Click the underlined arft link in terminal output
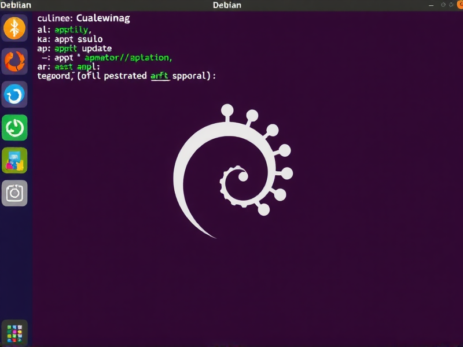The width and height of the screenshot is (463, 347). pyautogui.click(x=160, y=76)
